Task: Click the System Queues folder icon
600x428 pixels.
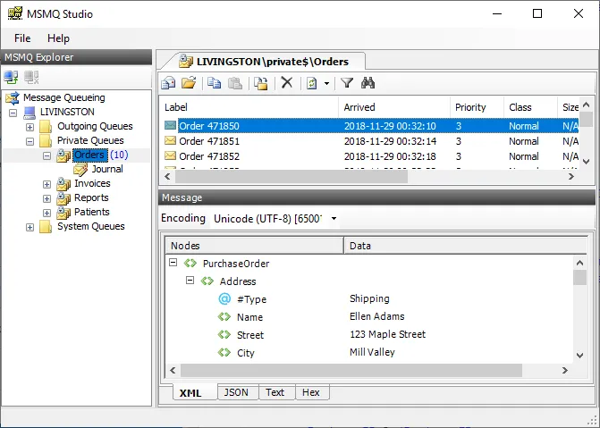Action: [x=46, y=227]
